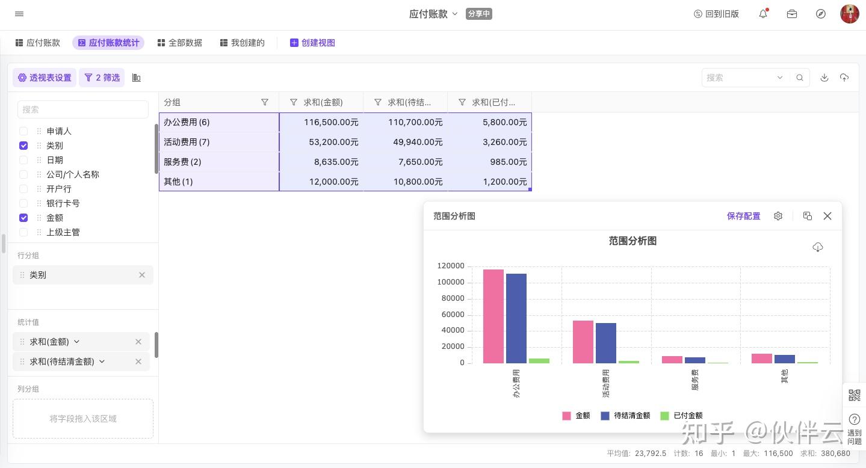Image resolution: width=866 pixels, height=468 pixels.
Task: Click the cloud upload icon
Action: pyautogui.click(x=844, y=78)
